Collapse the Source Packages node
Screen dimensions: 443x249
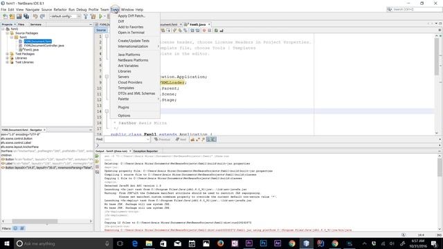[x=8, y=33]
